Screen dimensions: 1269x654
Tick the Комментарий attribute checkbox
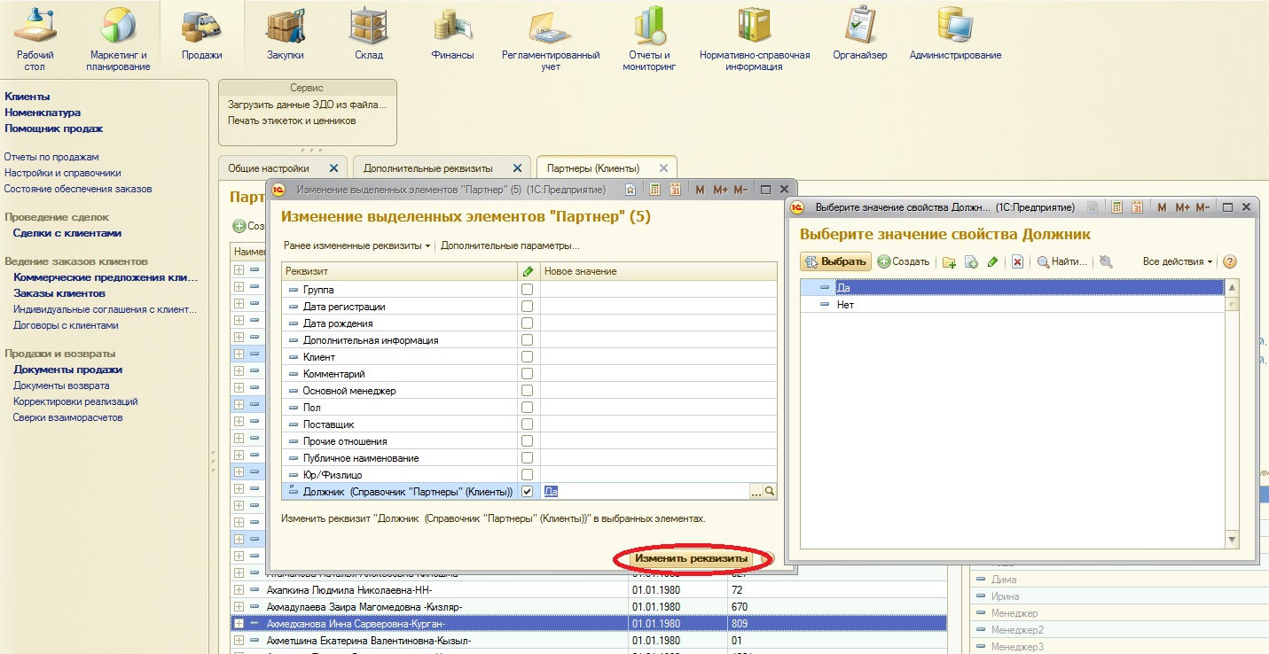click(528, 374)
